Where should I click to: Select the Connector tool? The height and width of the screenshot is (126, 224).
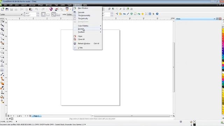tap(2, 79)
